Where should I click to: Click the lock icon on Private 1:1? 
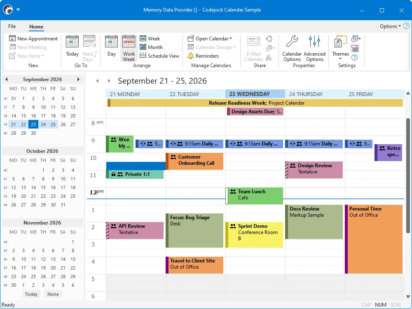tap(114, 174)
